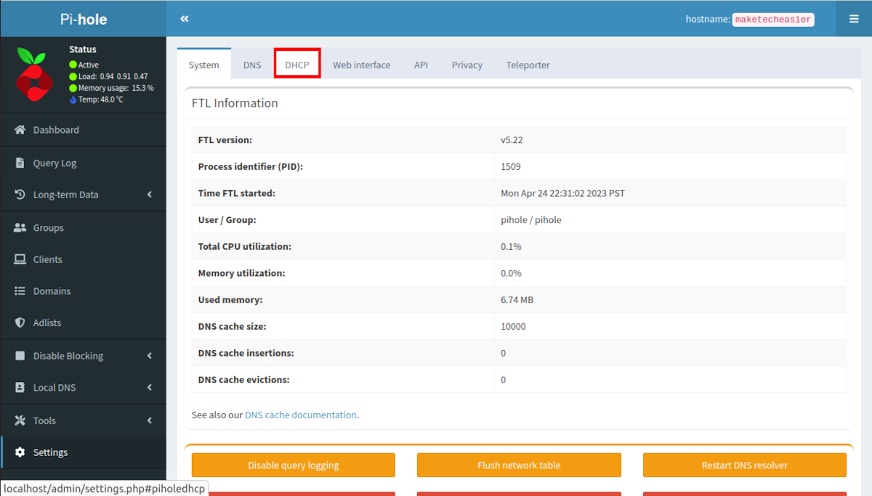Click the Flush network table button
This screenshot has height=496, width=872.
[519, 465]
